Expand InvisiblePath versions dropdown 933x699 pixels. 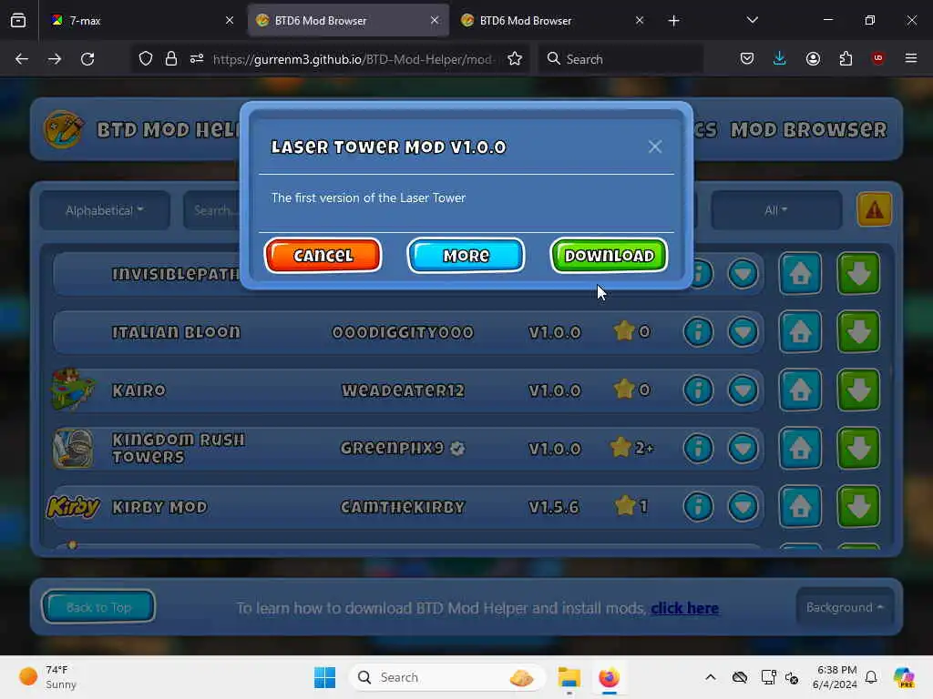(x=743, y=273)
